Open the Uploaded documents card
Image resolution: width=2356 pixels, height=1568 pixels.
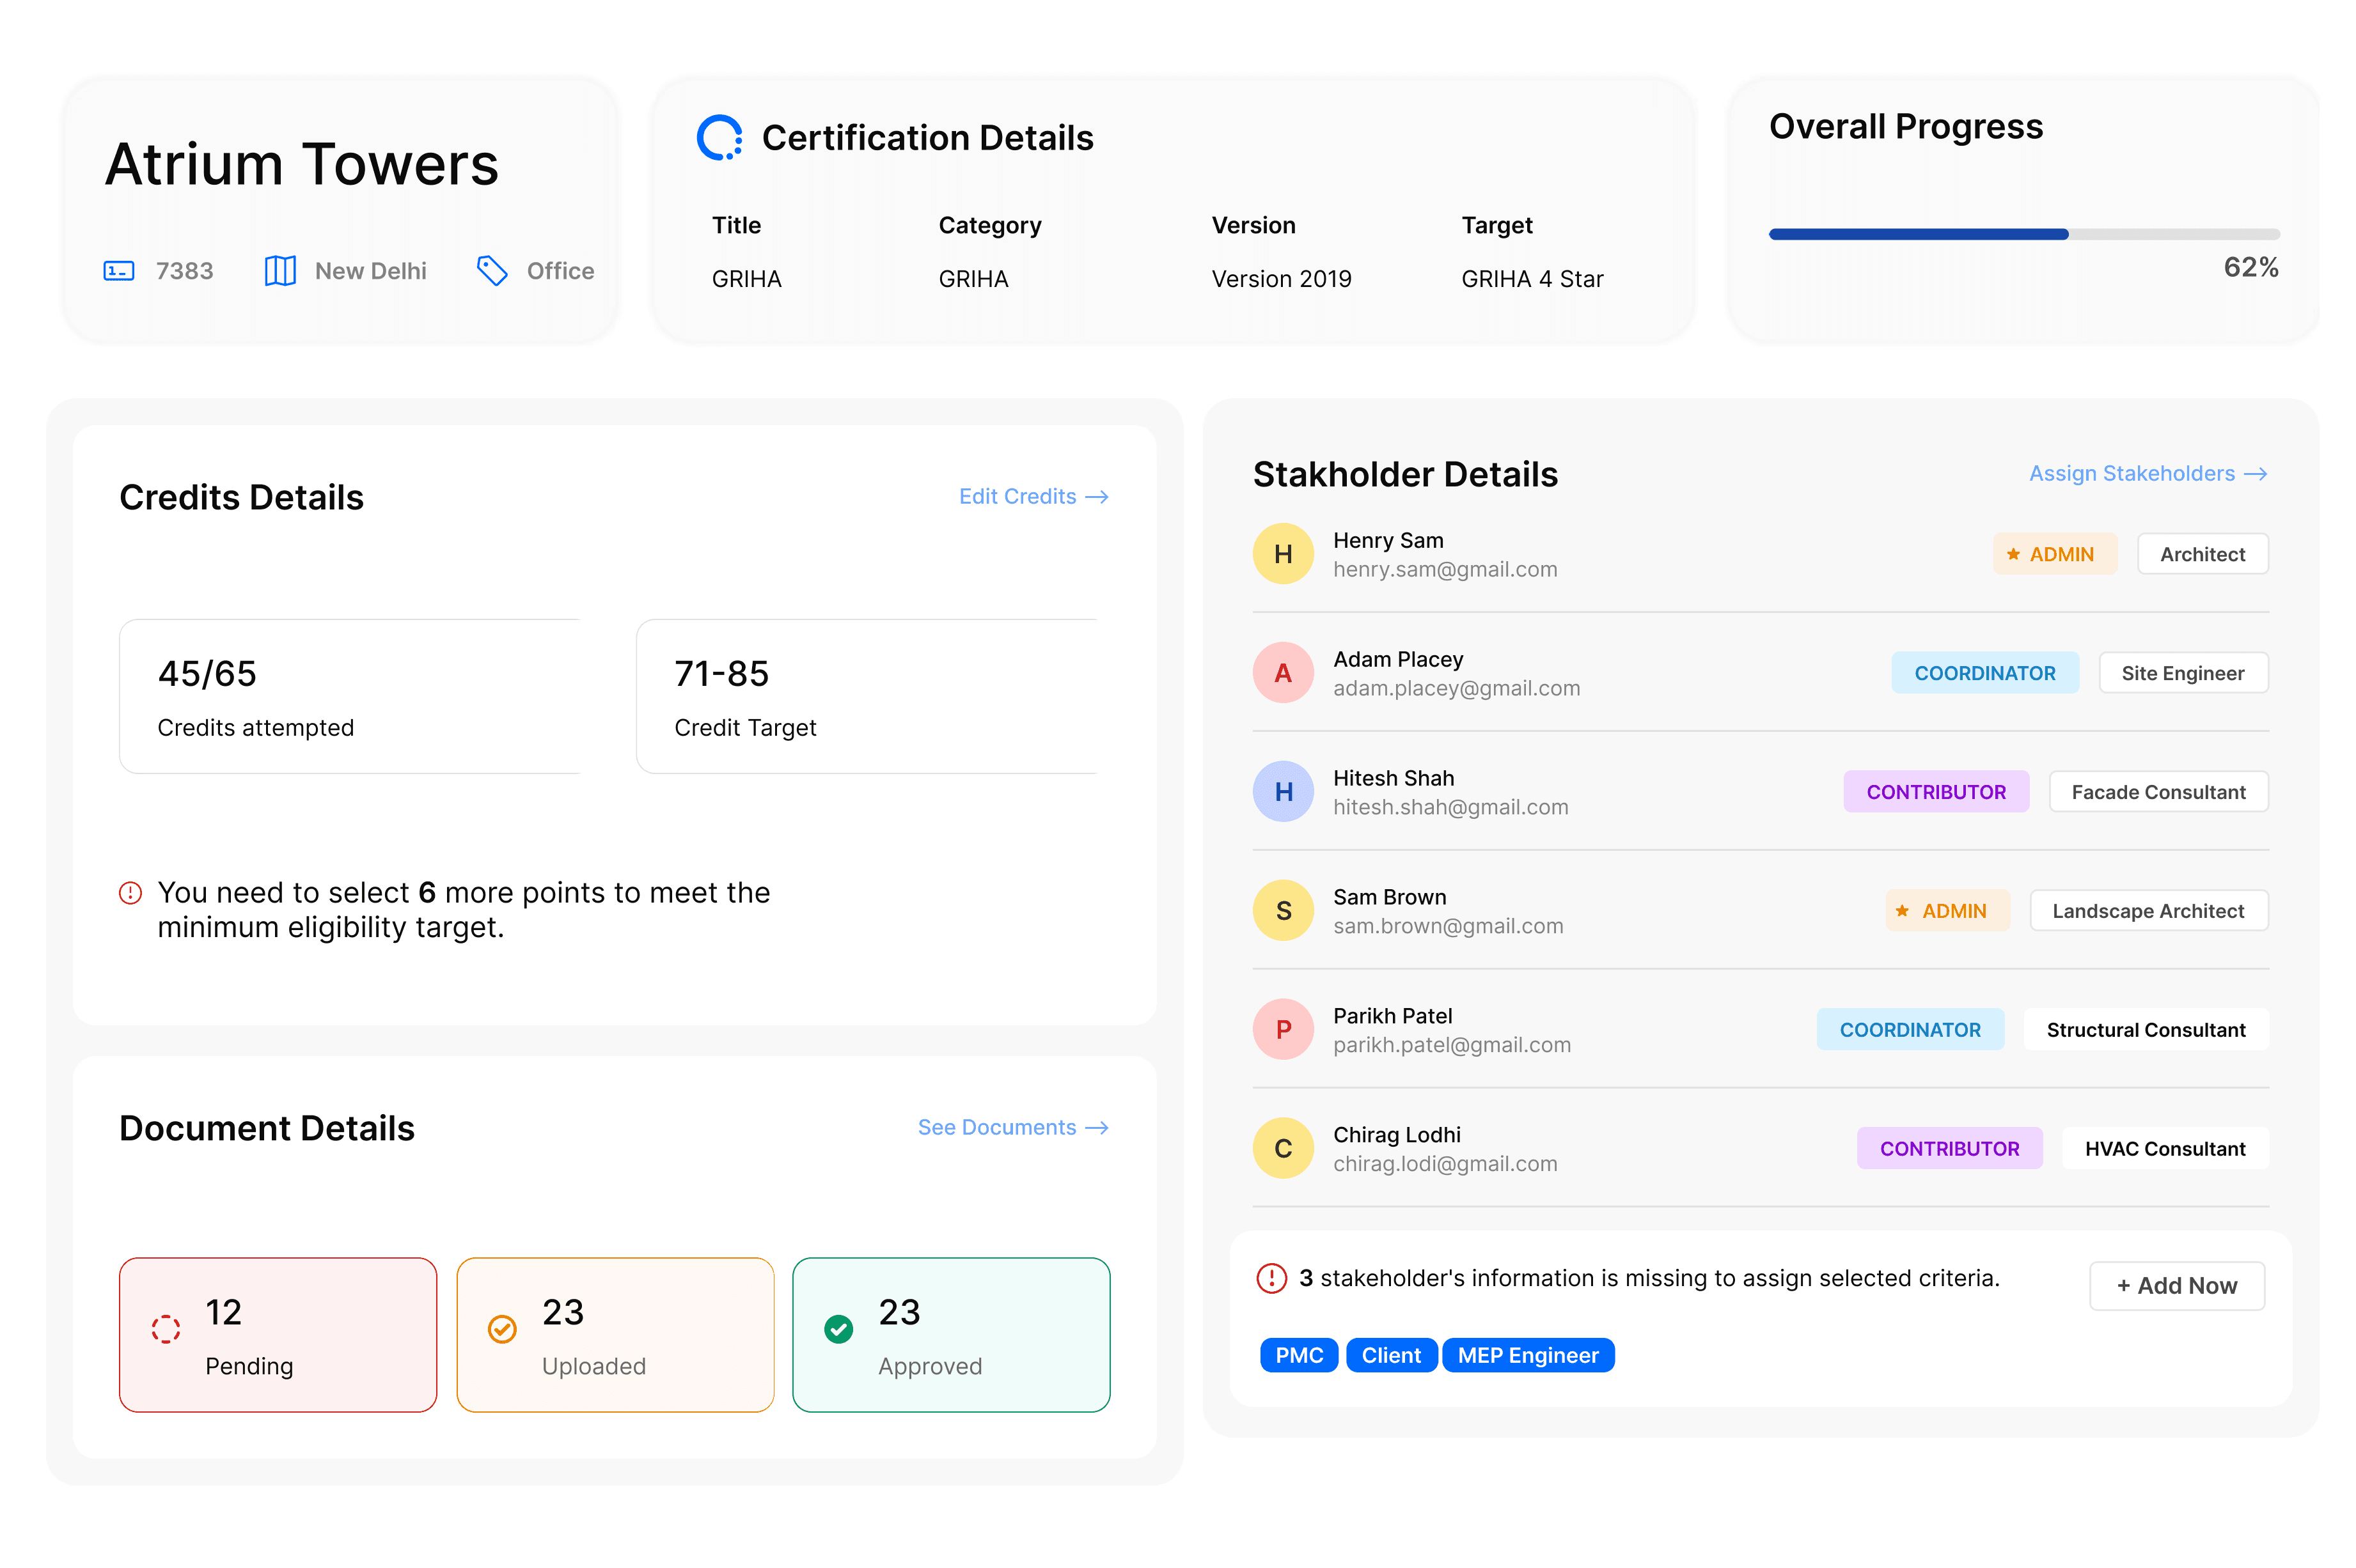[x=615, y=1335]
